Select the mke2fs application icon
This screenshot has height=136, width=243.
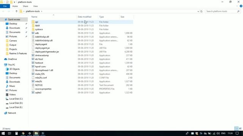(33, 82)
